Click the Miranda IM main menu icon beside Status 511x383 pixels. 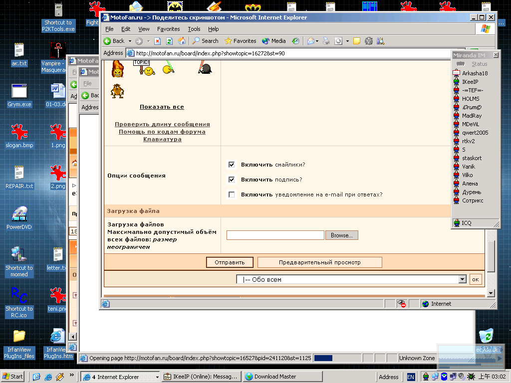(x=460, y=64)
